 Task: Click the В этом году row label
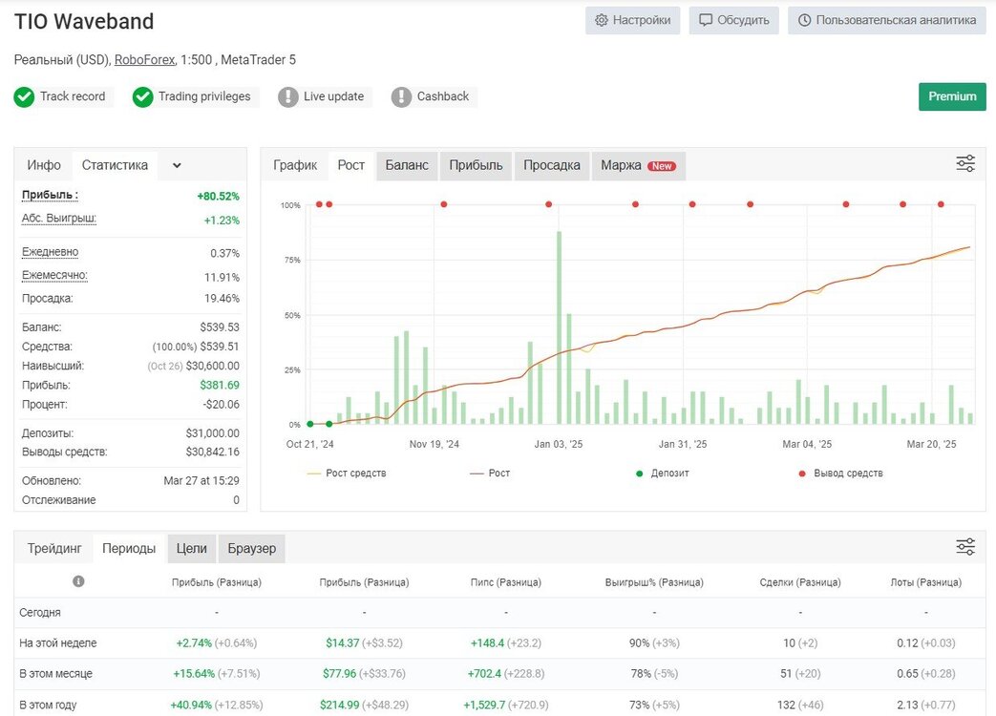coord(48,705)
